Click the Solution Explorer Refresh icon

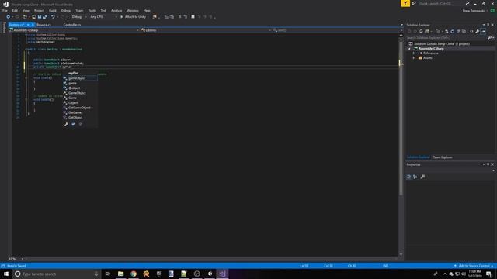pos(452,31)
